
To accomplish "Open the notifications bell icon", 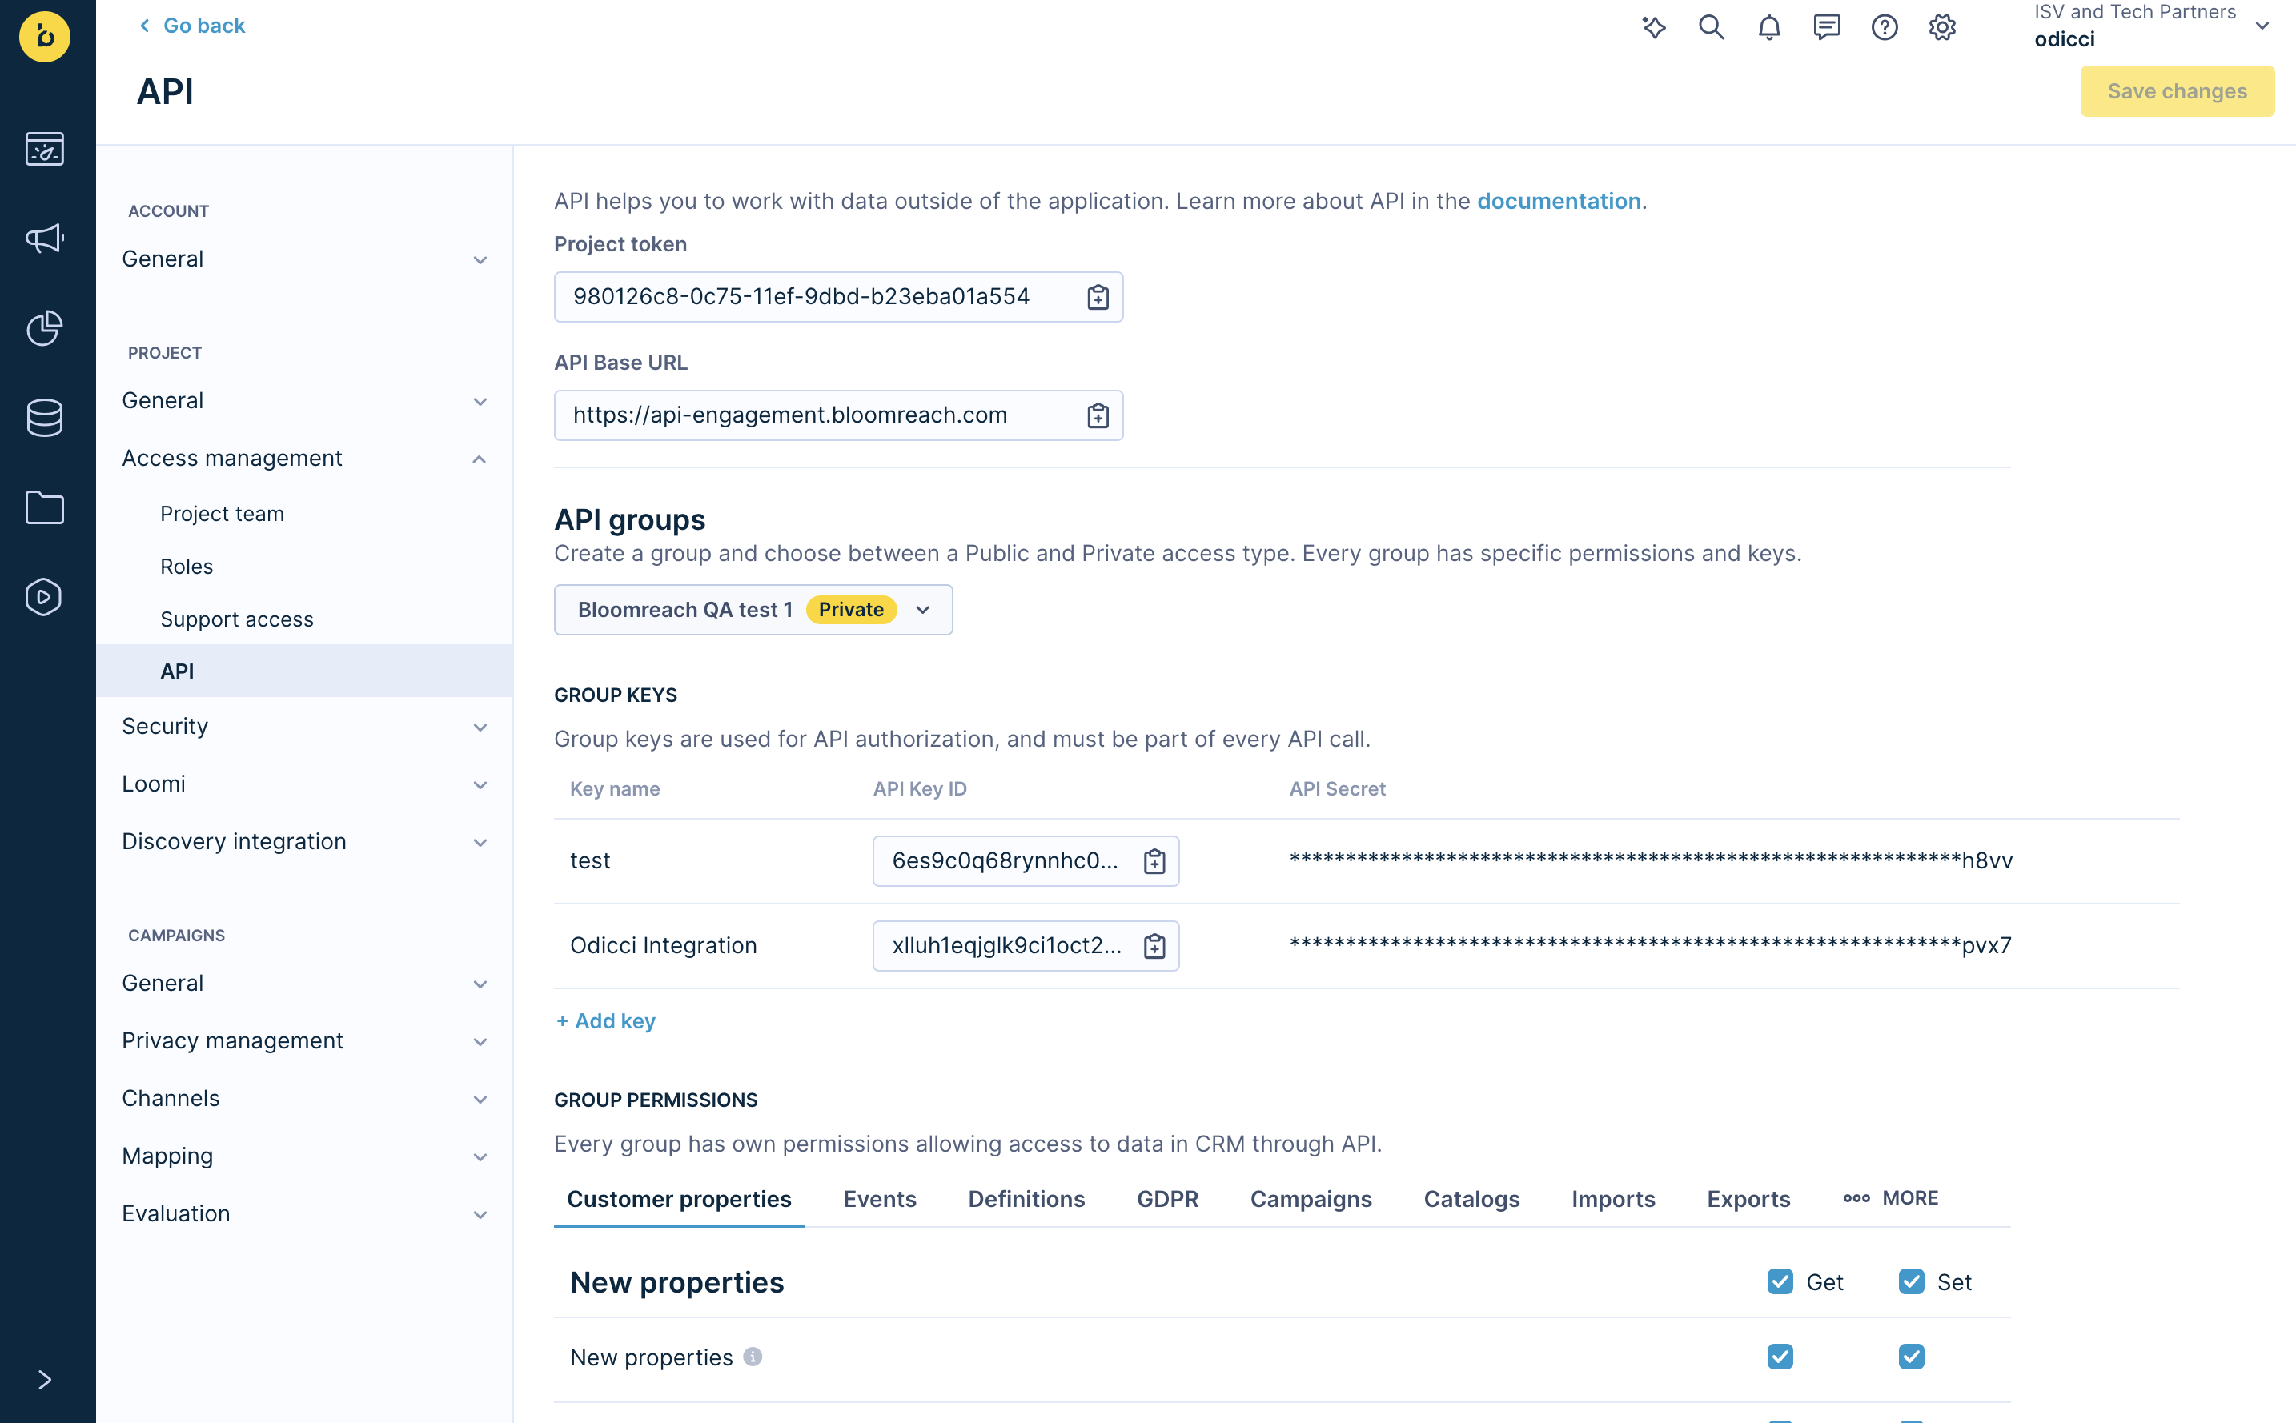I will click(1769, 28).
